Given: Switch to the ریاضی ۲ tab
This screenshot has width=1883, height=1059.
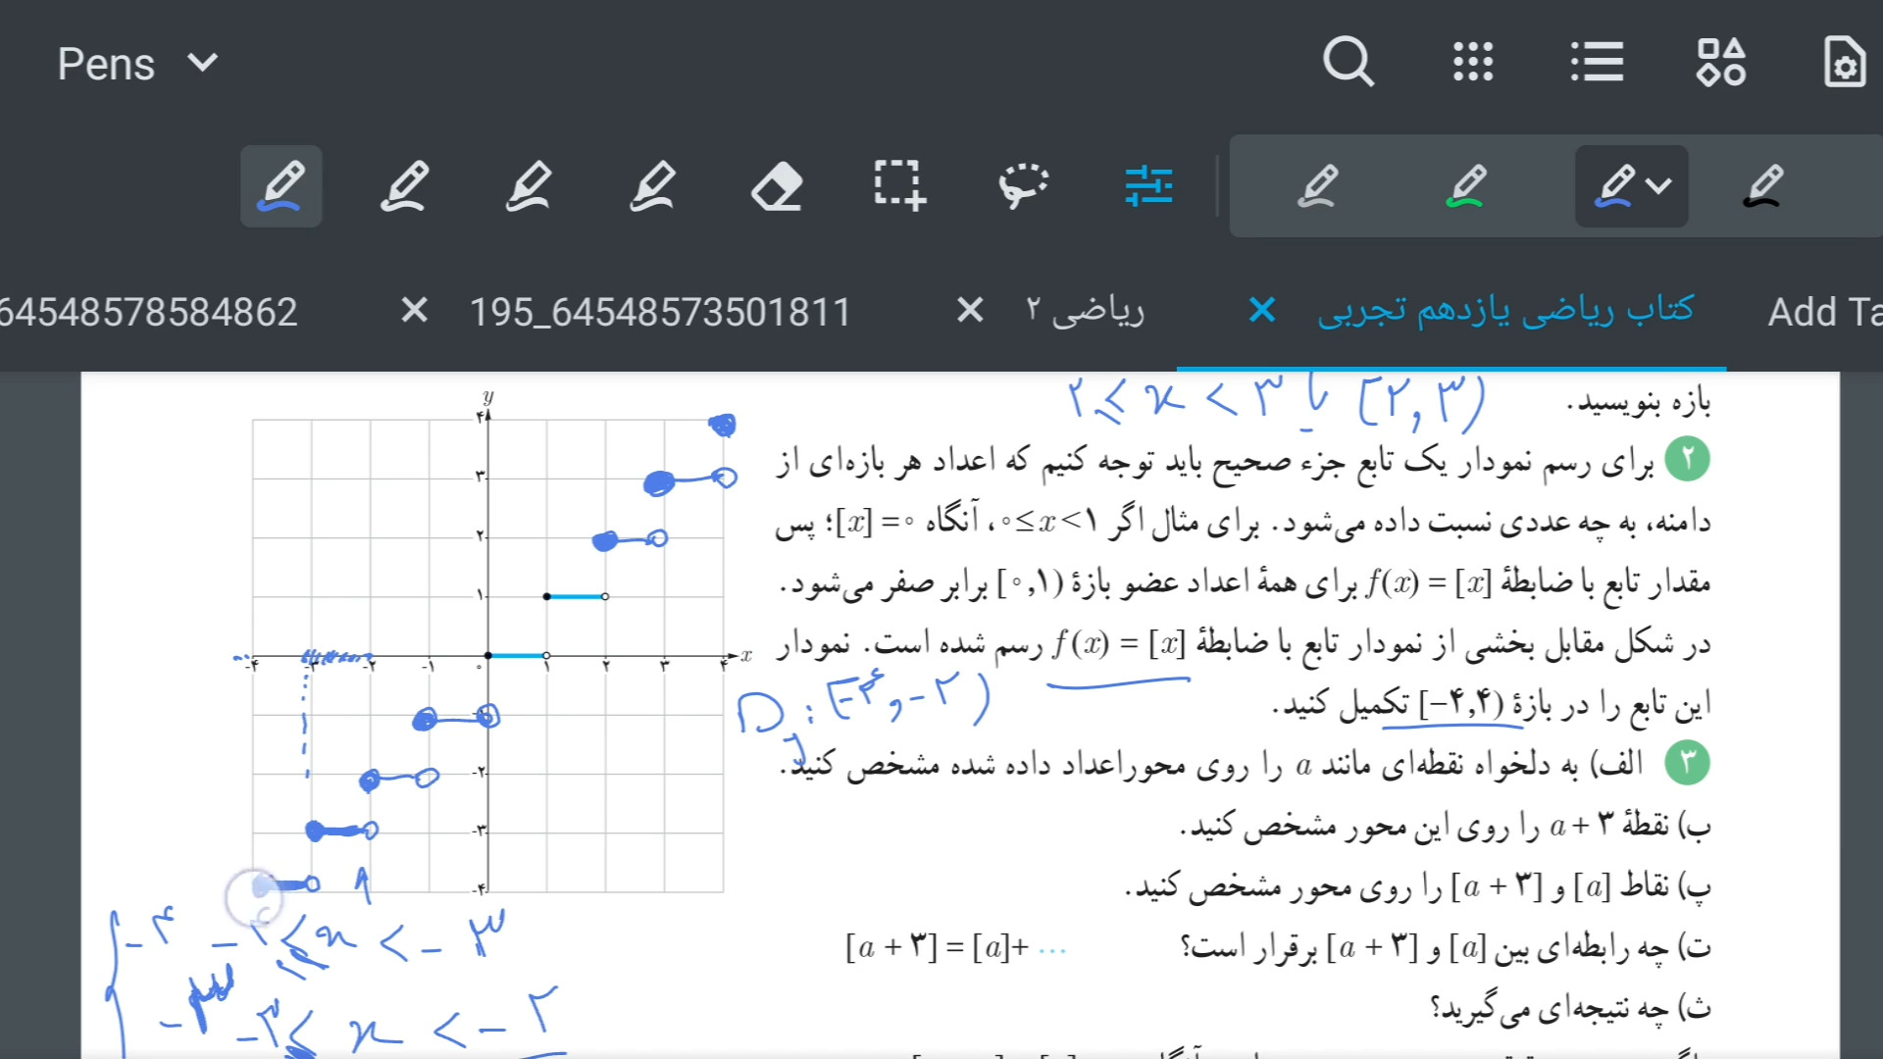Looking at the screenshot, I should pyautogui.click(x=1086, y=311).
